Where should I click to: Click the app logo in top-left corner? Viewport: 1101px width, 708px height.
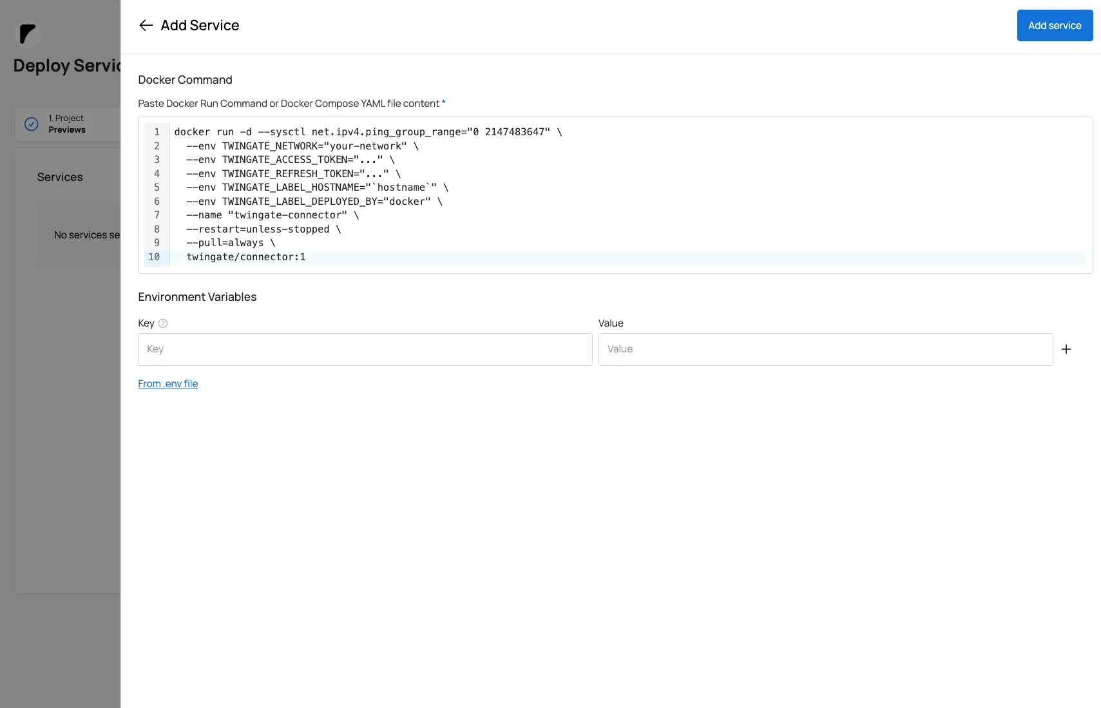(28, 33)
